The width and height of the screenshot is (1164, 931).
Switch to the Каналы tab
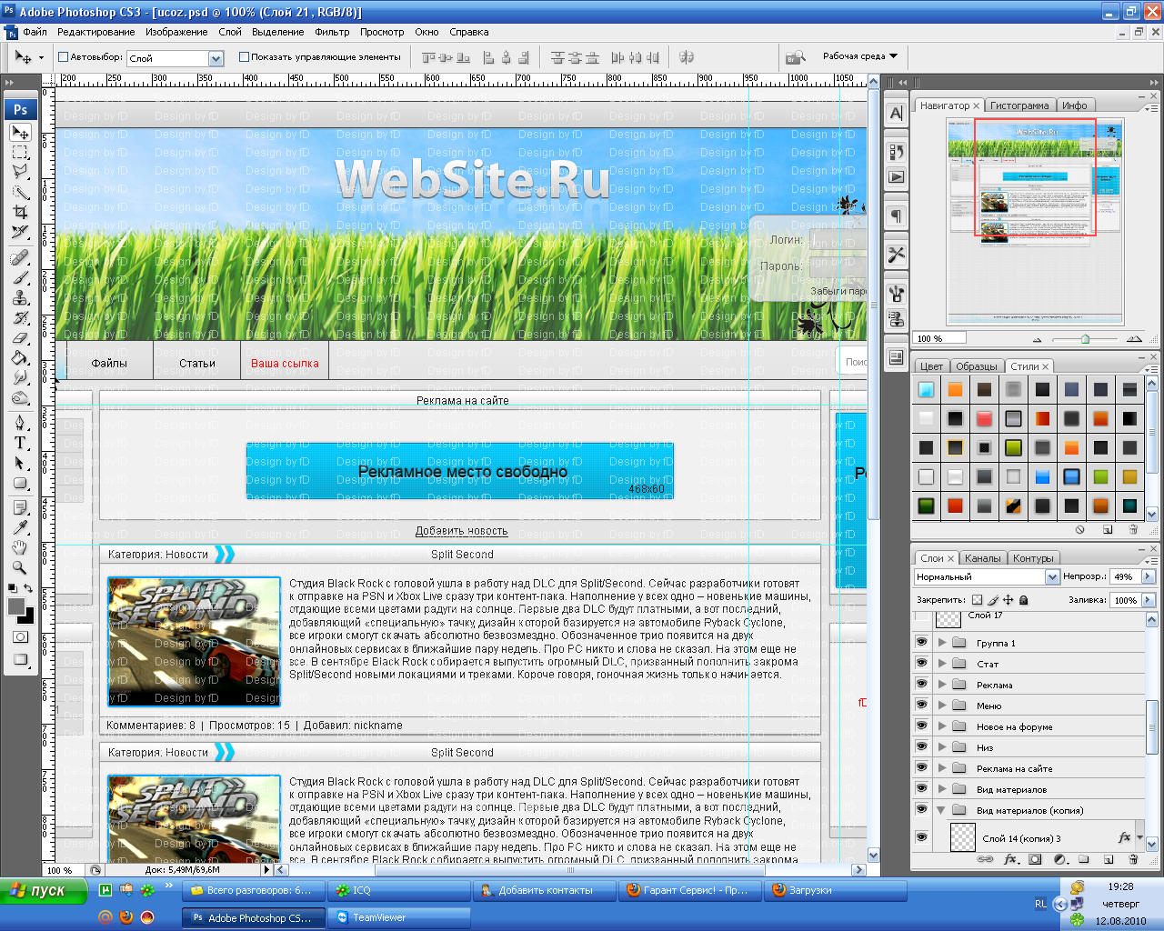point(982,558)
